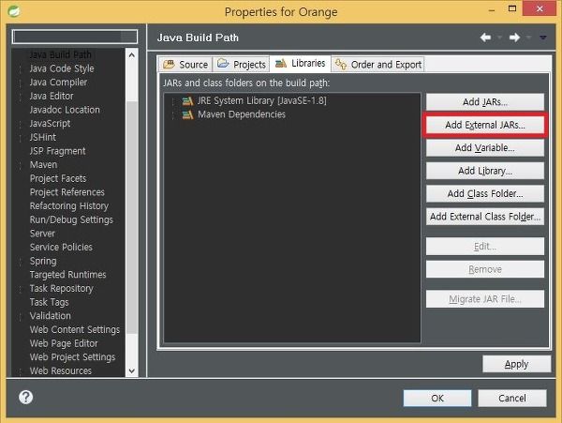Click the Add External JARs button
Image resolution: width=562 pixels, height=423 pixels.
point(485,126)
